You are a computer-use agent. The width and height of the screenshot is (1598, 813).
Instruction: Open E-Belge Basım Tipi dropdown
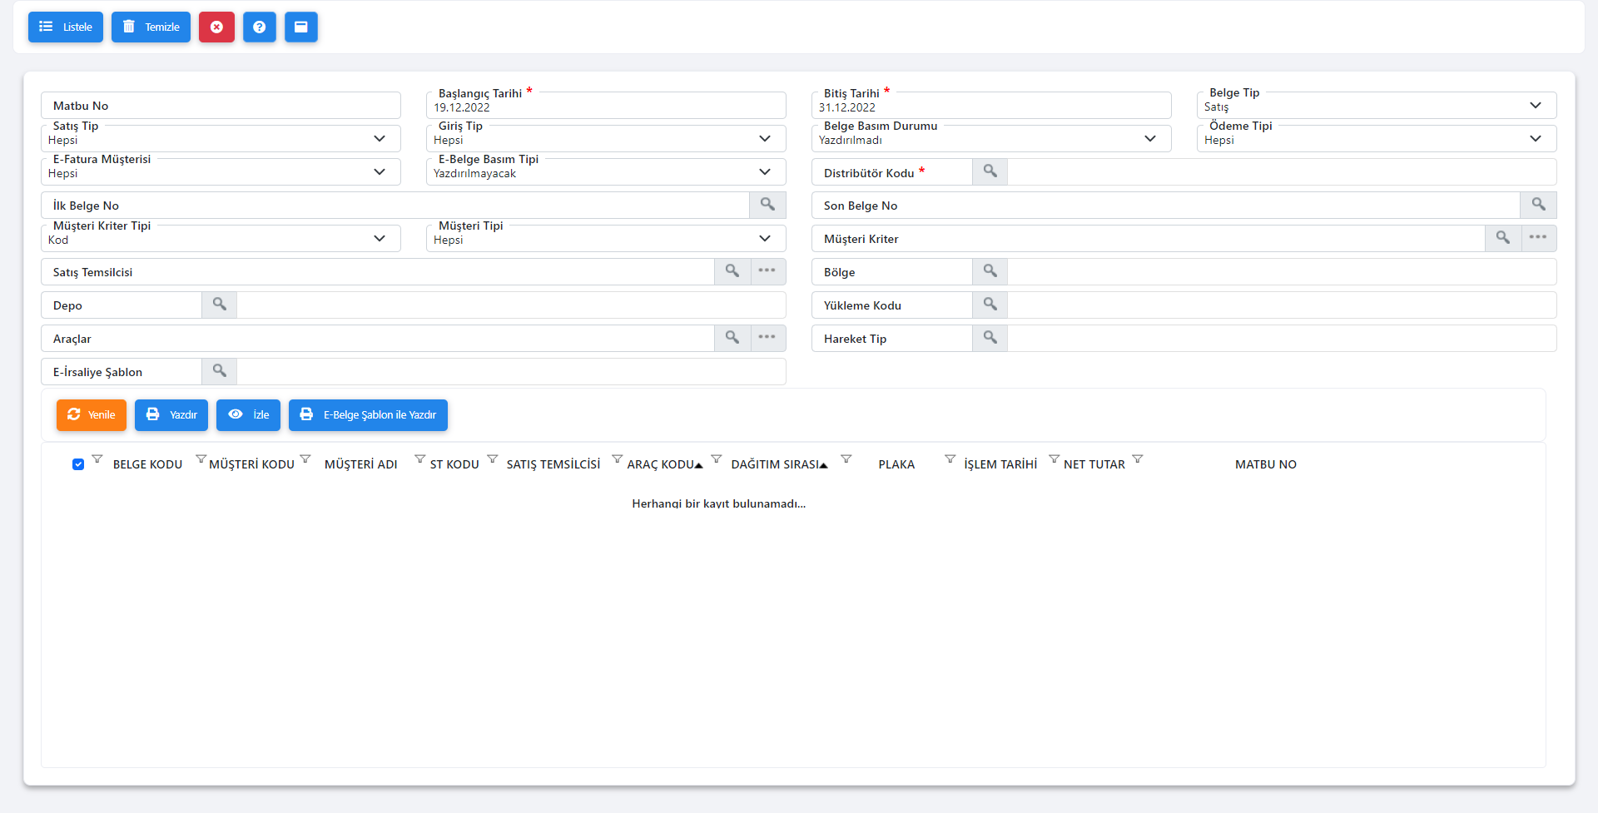[x=764, y=172]
